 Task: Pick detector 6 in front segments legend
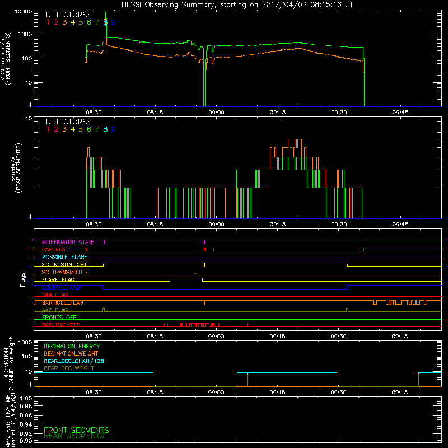click(x=89, y=22)
